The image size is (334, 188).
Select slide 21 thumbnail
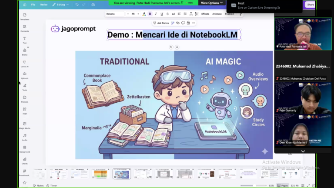pyautogui.click(x=100, y=174)
